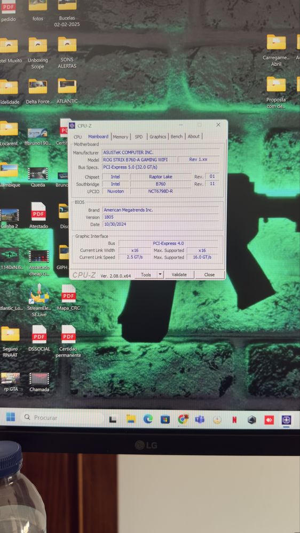Select the Assaltado cheap G video file

[39, 262]
